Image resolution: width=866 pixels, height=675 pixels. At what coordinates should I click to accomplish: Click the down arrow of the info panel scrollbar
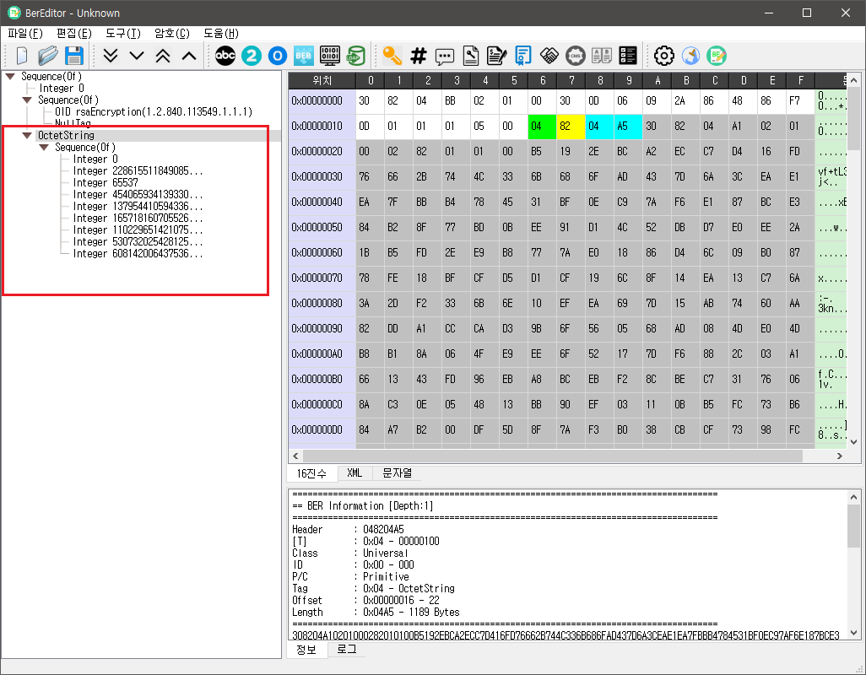pos(854,633)
